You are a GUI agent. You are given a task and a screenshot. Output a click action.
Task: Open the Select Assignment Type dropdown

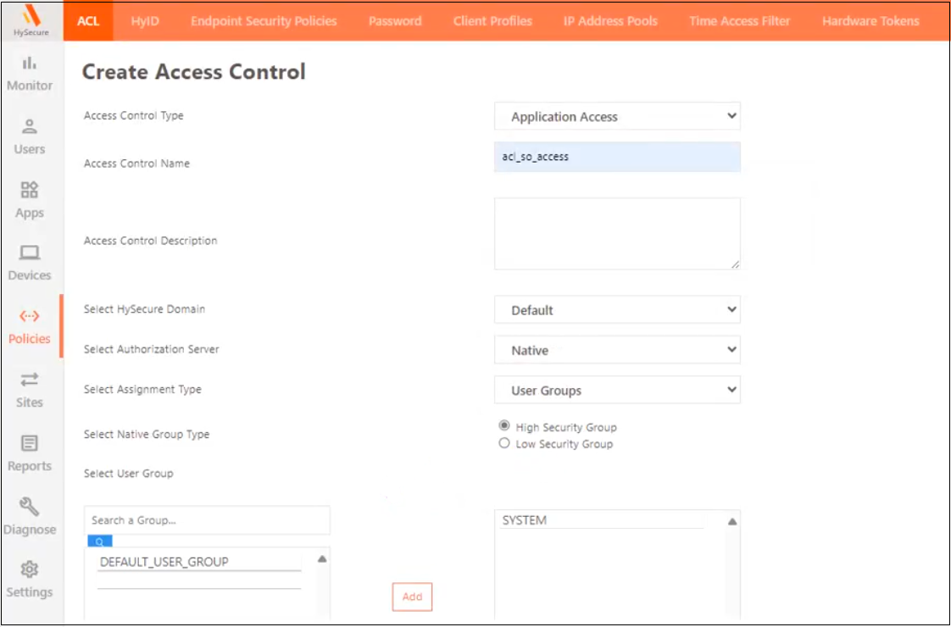(617, 390)
